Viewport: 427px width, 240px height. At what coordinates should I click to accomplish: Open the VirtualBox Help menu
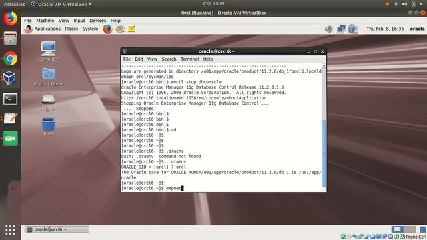(x=115, y=21)
